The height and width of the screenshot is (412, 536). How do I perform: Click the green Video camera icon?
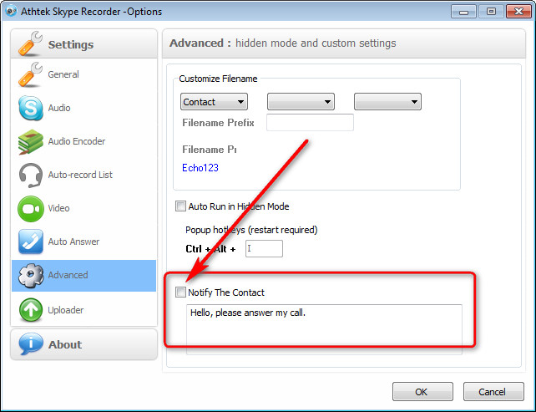(x=31, y=208)
